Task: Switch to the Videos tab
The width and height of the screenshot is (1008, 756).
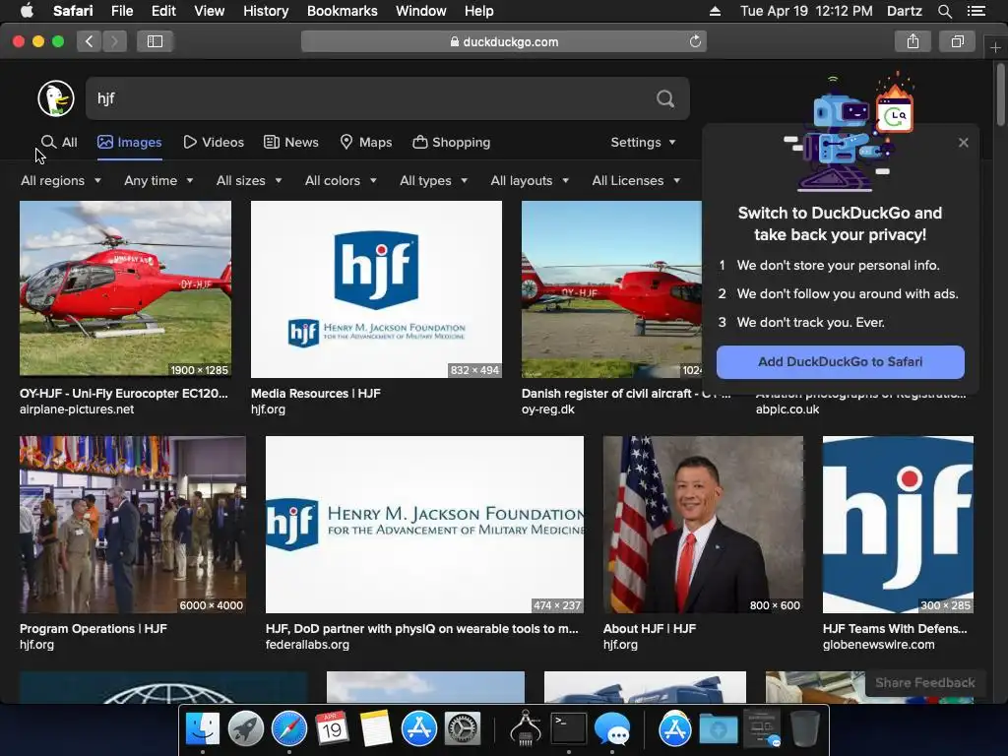Action: (x=214, y=142)
